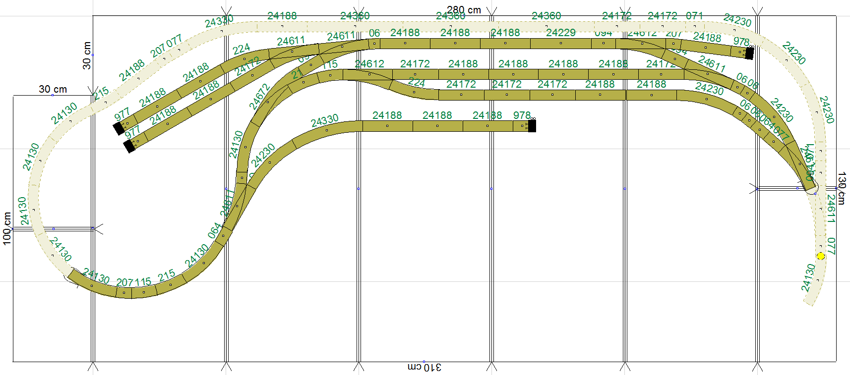Select the vertical "30 cm" dimension label
This screenshot has width=850, height=375.
click(87, 55)
